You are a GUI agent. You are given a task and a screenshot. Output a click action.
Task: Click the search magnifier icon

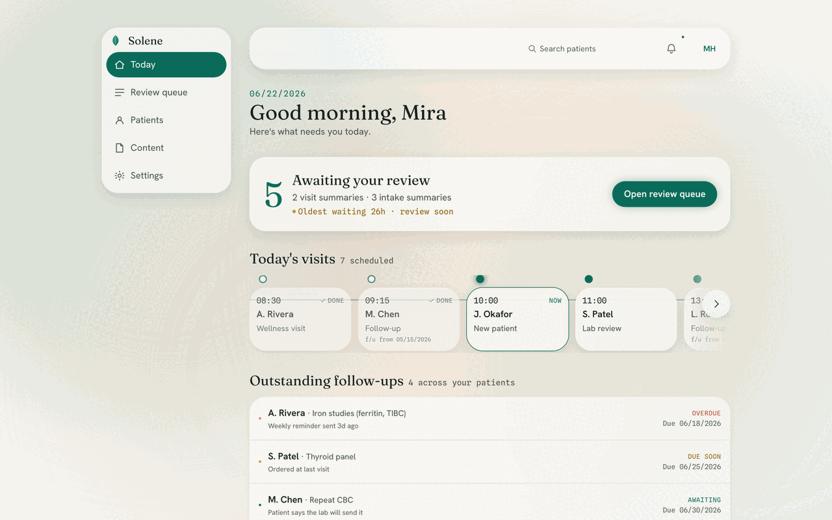point(532,49)
